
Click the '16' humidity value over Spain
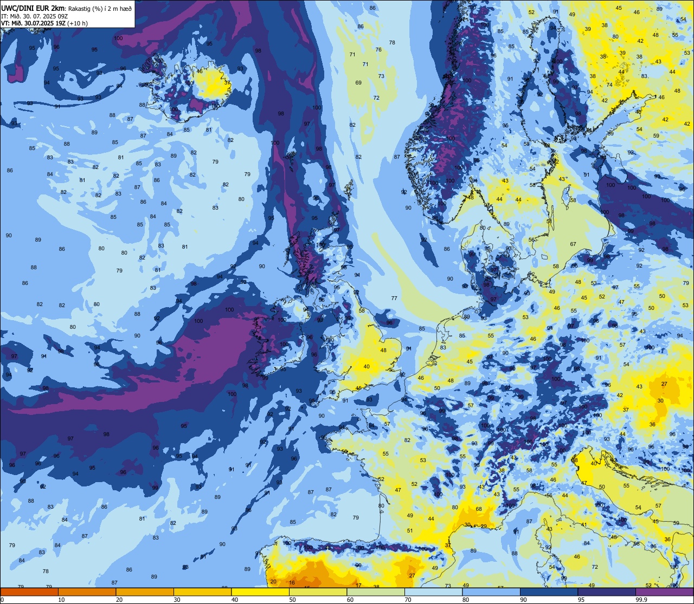pos(292,583)
